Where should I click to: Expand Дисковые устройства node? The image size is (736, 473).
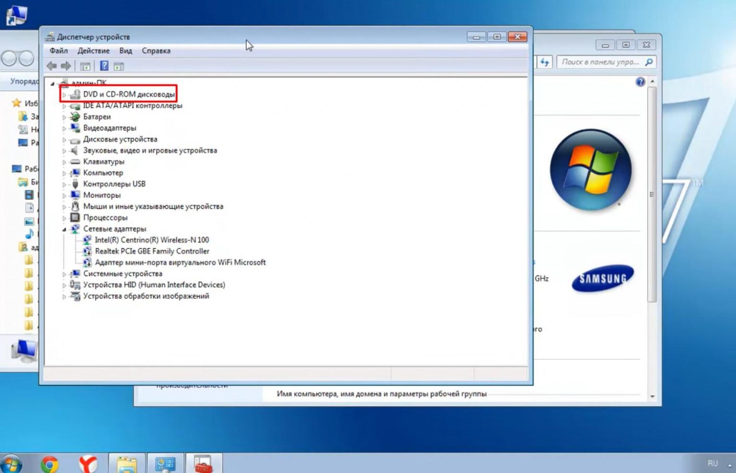[x=64, y=139]
